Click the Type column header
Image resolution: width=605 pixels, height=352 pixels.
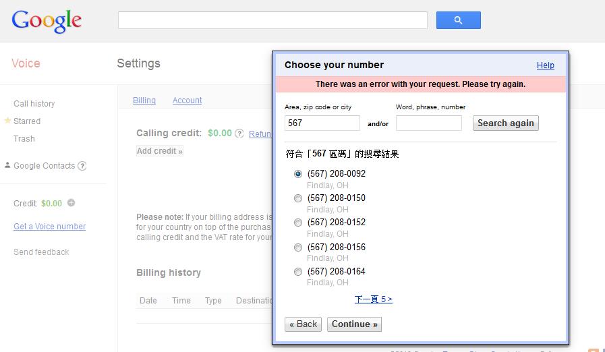pyautogui.click(x=213, y=301)
